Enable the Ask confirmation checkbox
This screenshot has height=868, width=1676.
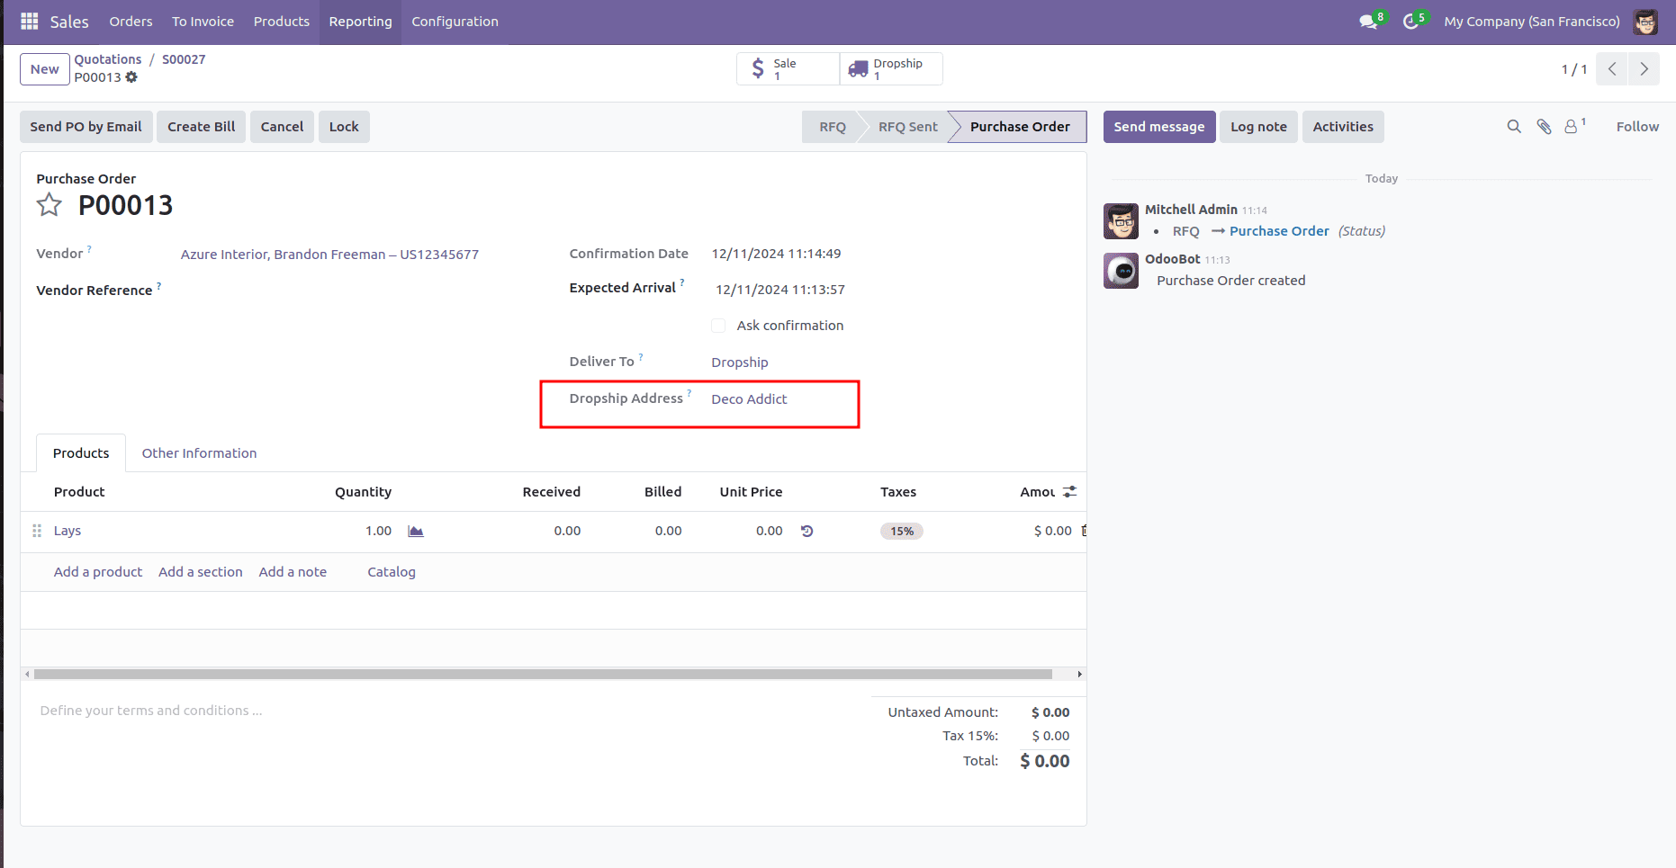[718, 325]
